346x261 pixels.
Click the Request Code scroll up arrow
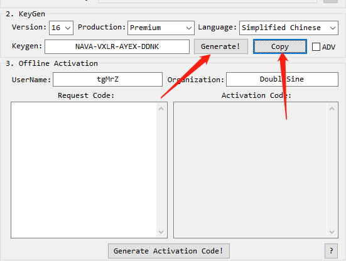pyautogui.click(x=161, y=109)
